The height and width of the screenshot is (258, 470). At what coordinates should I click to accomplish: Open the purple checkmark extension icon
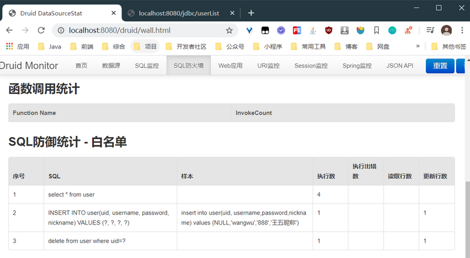coord(281,30)
